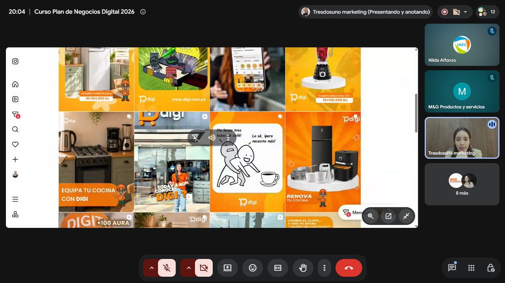This screenshot has height=283, width=505.
Task: Open the Instagram profile avatar
Action: pyautogui.click(x=15, y=175)
